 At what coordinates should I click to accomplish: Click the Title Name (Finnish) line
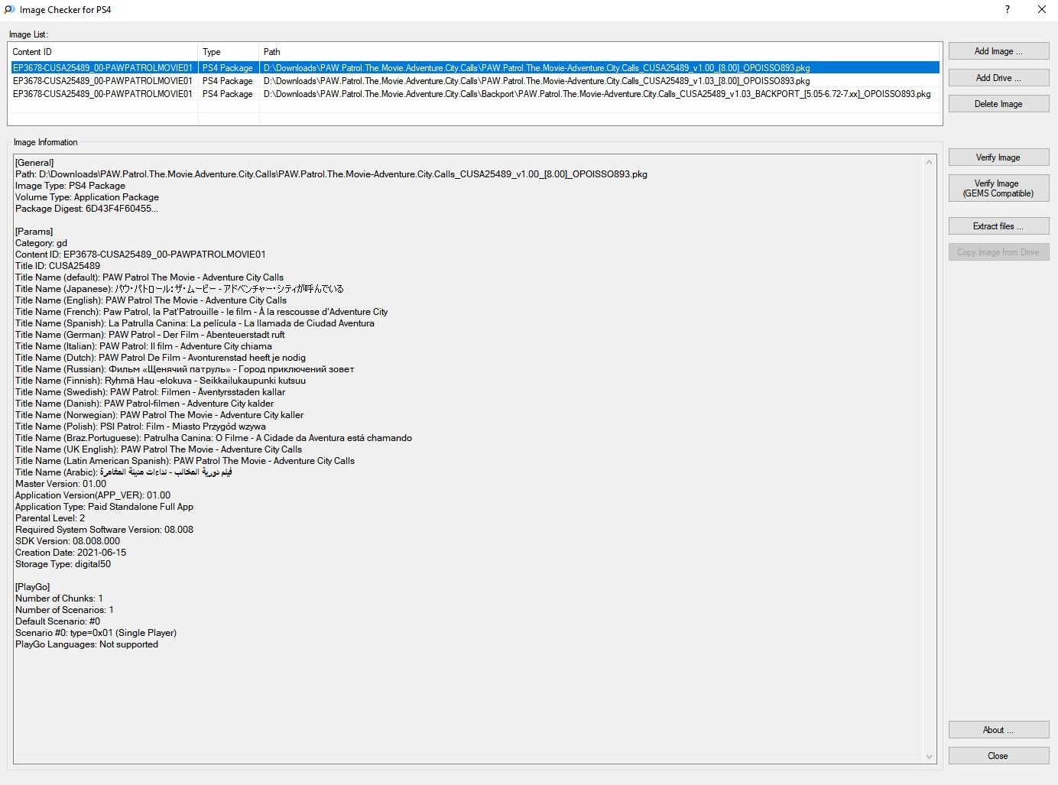[161, 381]
